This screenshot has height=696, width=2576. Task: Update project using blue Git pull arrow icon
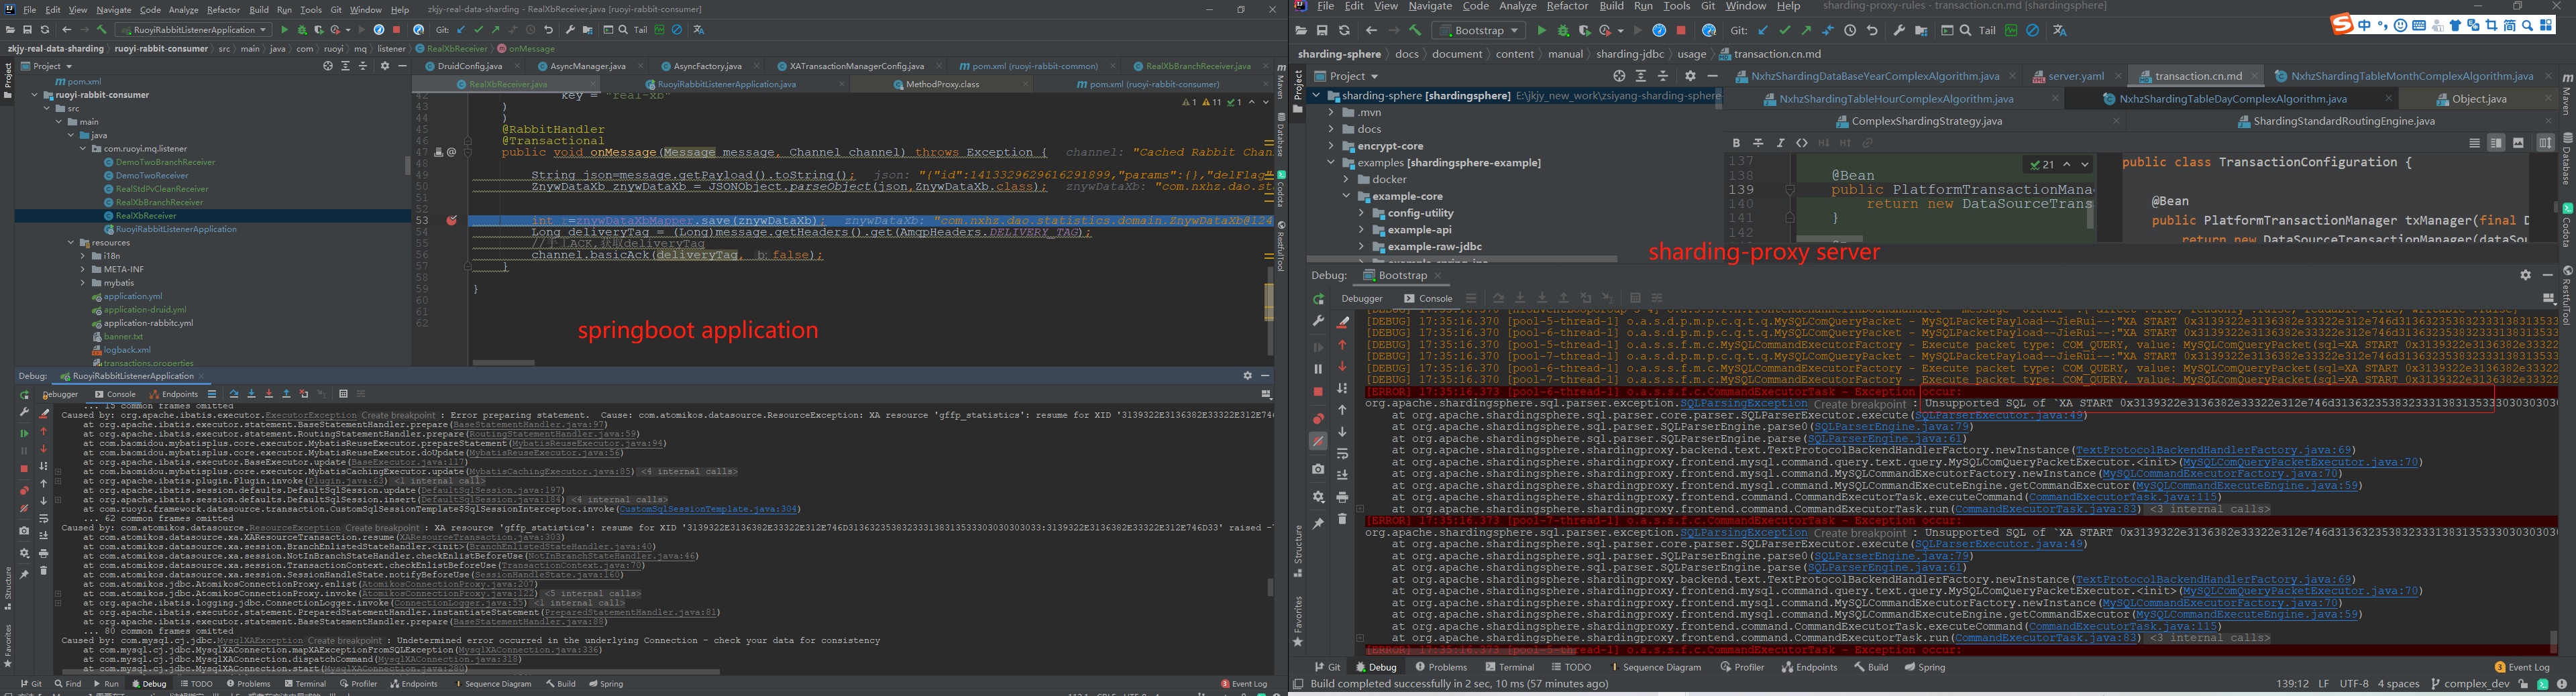[1762, 30]
